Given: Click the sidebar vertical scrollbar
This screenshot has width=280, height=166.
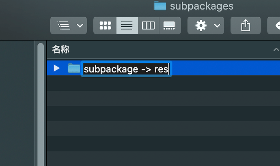Looking at the screenshot, I should coord(41,101).
